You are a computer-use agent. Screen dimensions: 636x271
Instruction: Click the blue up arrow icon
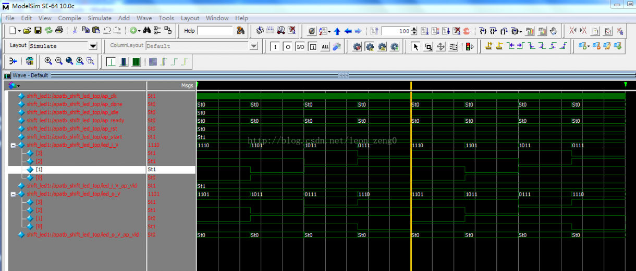point(337,31)
